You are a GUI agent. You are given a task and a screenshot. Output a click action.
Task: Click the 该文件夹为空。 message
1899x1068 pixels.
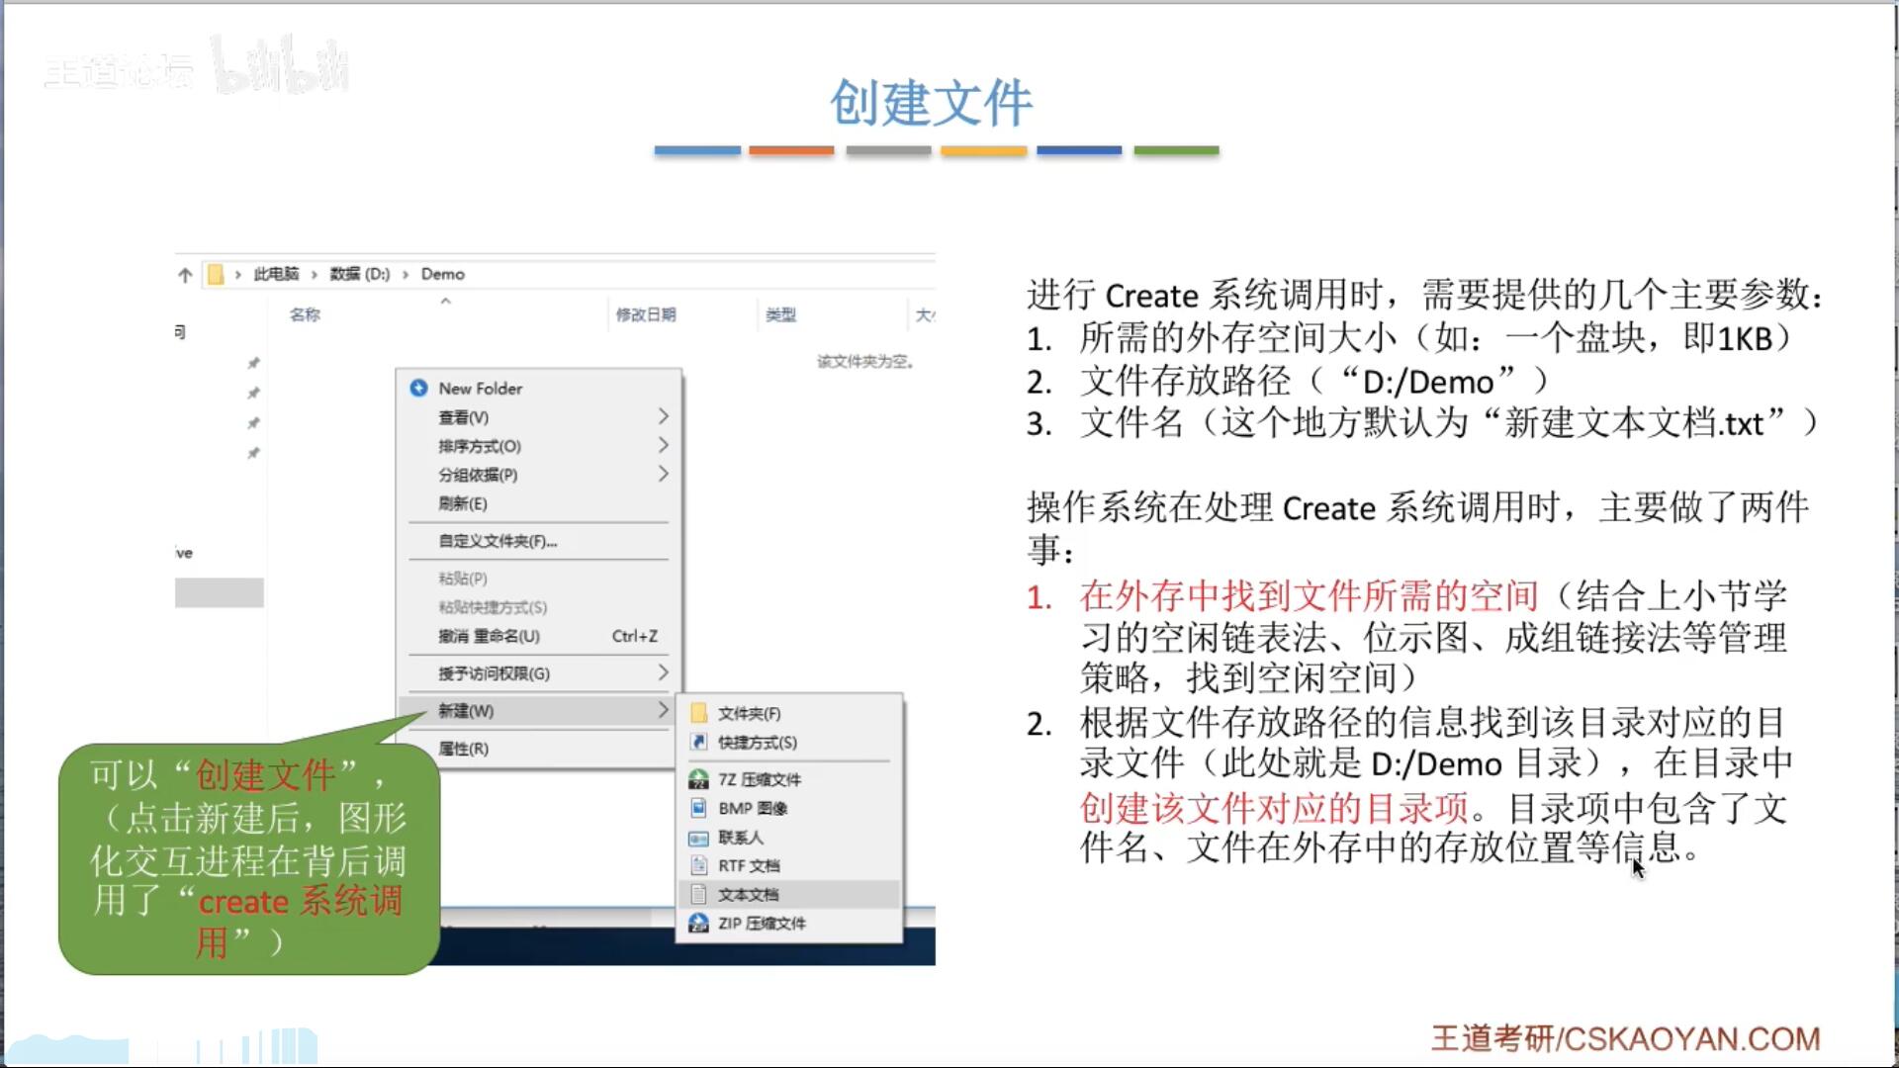pos(865,362)
